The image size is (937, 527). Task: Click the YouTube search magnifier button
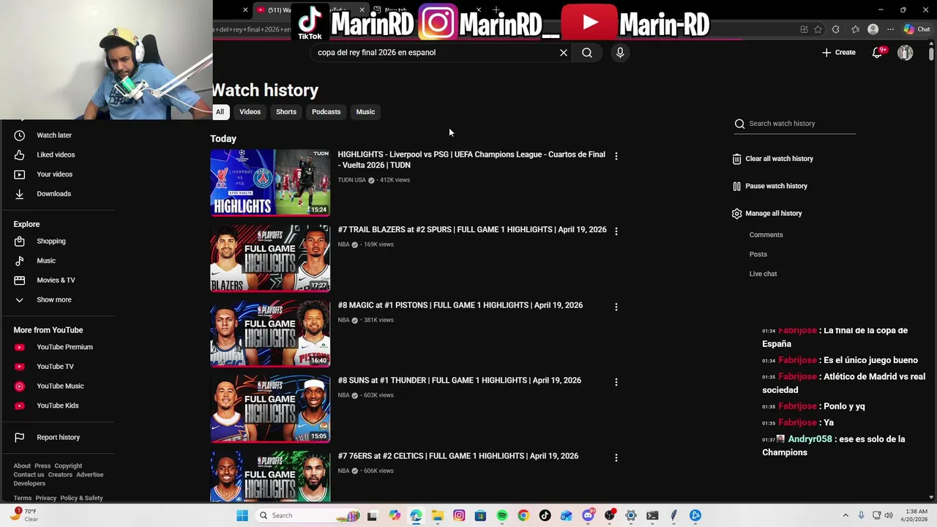[587, 53]
